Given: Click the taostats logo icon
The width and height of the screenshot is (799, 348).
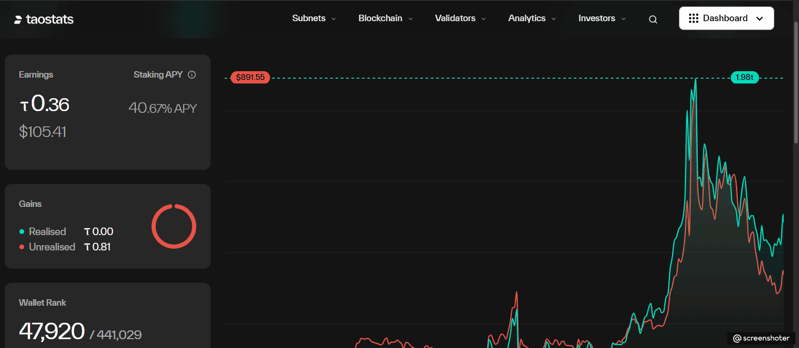Looking at the screenshot, I should point(18,19).
